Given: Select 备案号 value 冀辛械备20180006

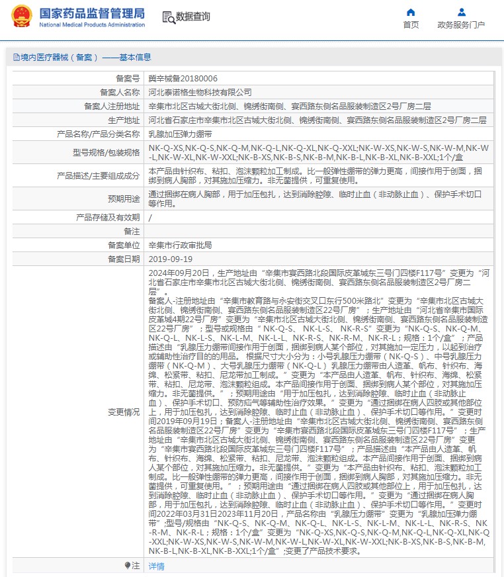Looking at the screenshot, I should click(x=183, y=78).
